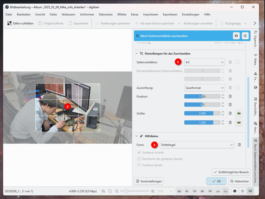Viewport: 265px width, 199px height.
Task: Click the Abbrechen button
Action: pyautogui.click(x=239, y=181)
